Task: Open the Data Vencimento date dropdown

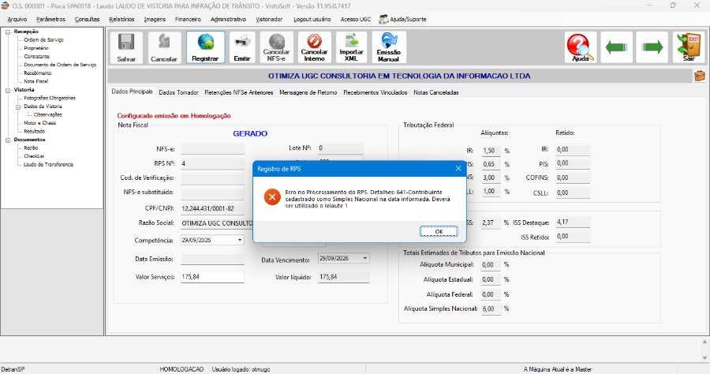Action: 365,259
